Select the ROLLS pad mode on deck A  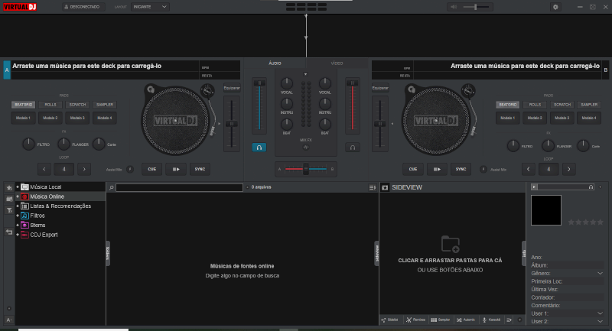click(50, 105)
